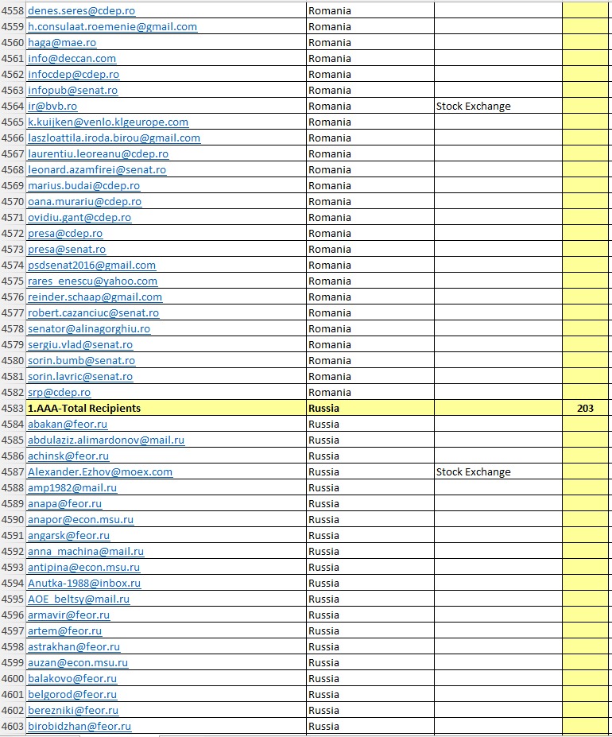
Task: Open berezniki@feor.ru link
Action: 73,711
